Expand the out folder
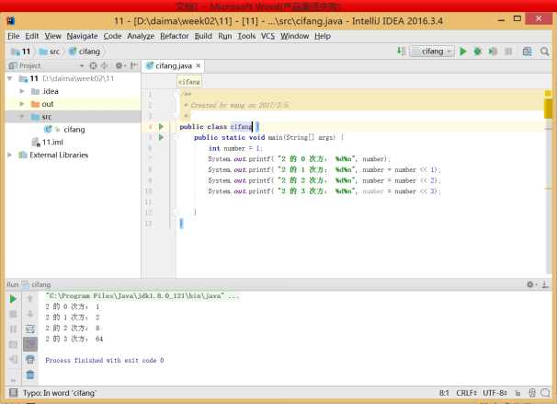The height and width of the screenshot is (404, 557). 22,104
